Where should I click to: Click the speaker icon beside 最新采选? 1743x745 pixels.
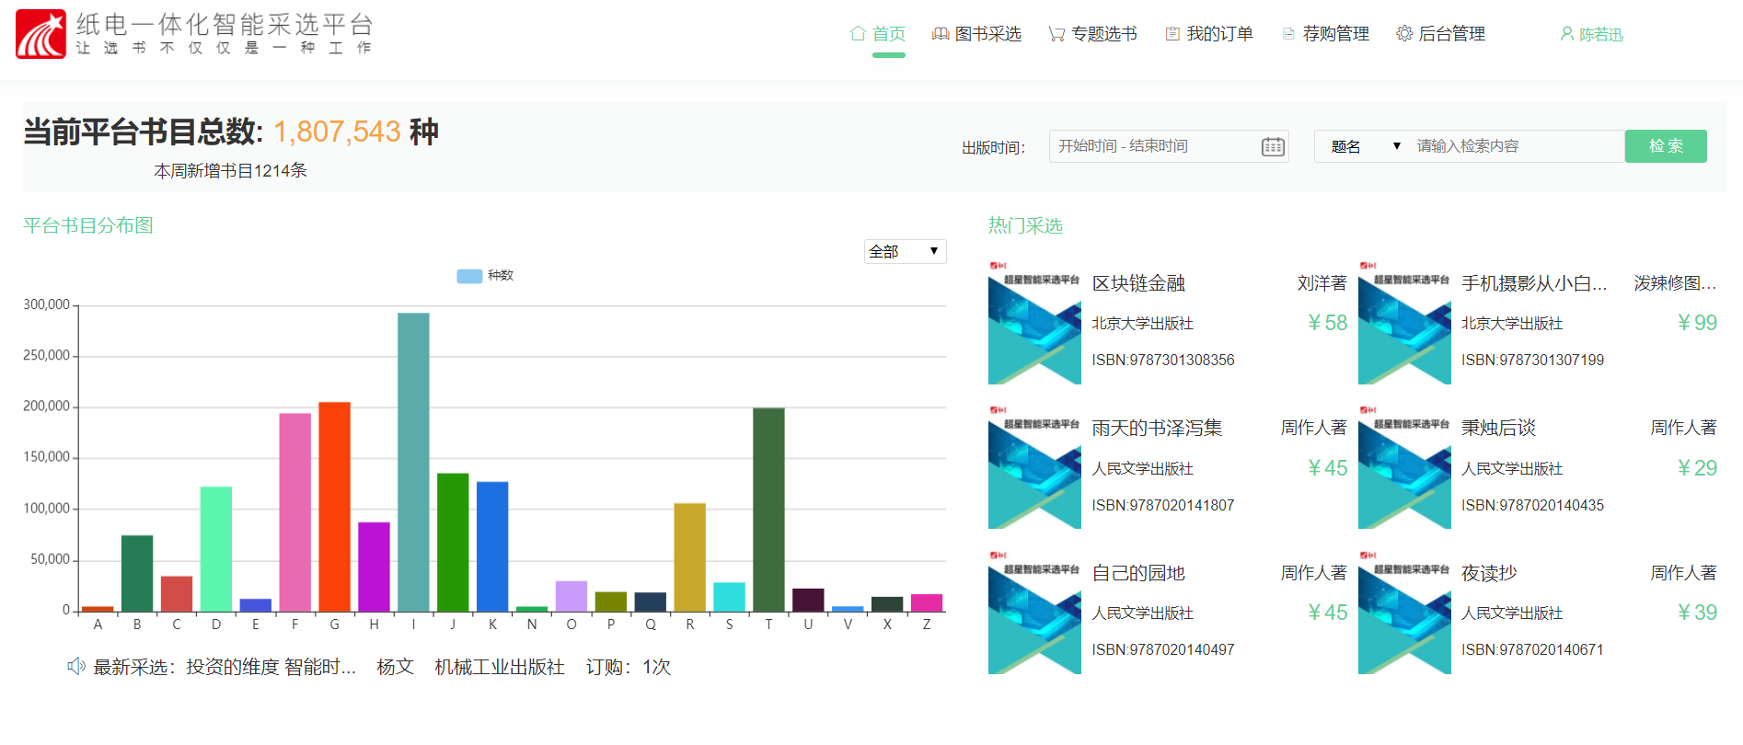76,666
